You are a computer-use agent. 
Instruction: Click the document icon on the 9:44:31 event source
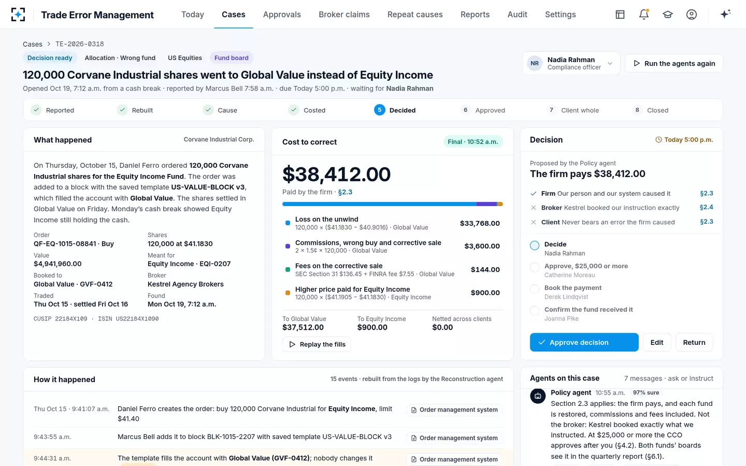(414, 459)
